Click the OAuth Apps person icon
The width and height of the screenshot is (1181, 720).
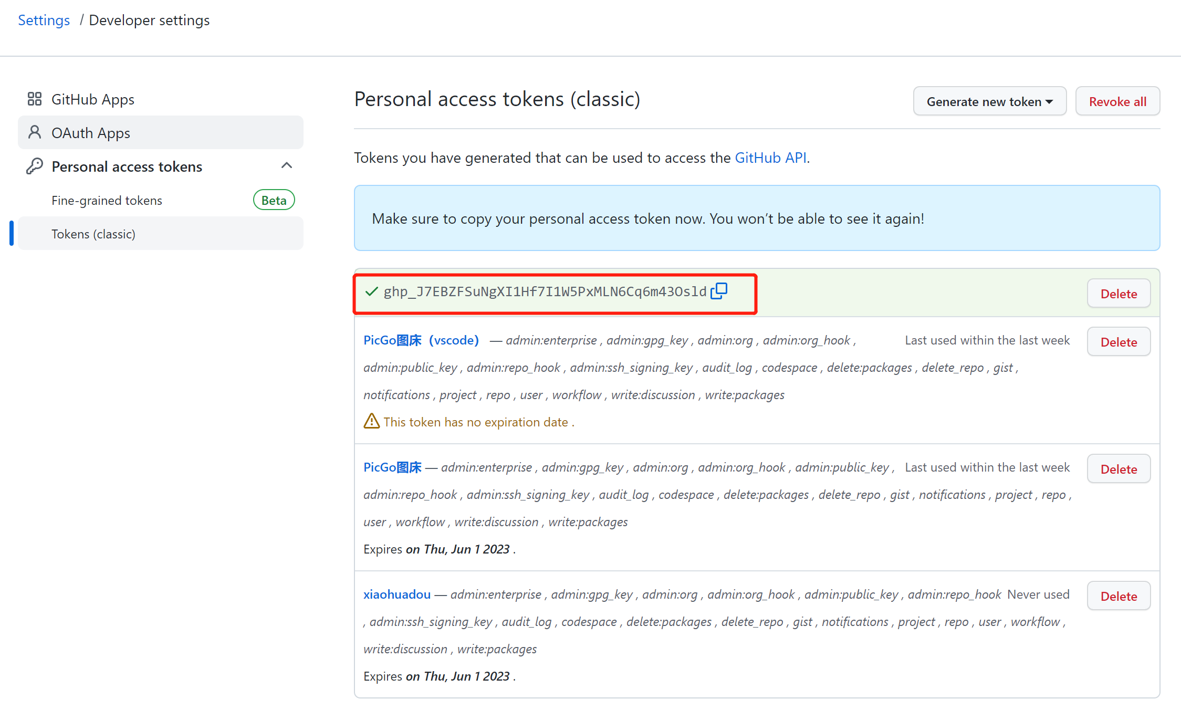click(x=35, y=132)
